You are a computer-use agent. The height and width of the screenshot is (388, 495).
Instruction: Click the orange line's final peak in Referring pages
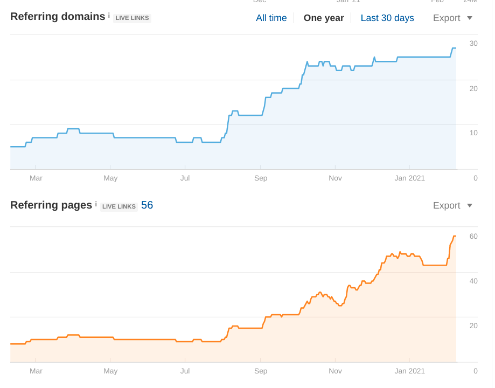click(x=455, y=236)
